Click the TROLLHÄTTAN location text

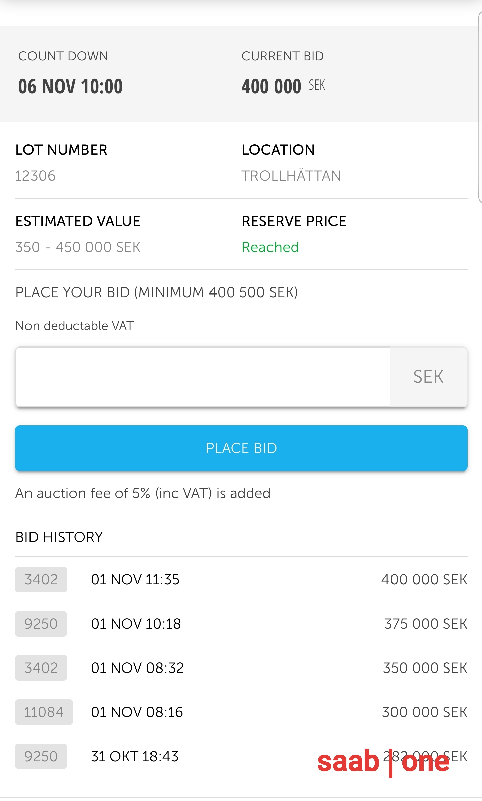click(x=291, y=176)
